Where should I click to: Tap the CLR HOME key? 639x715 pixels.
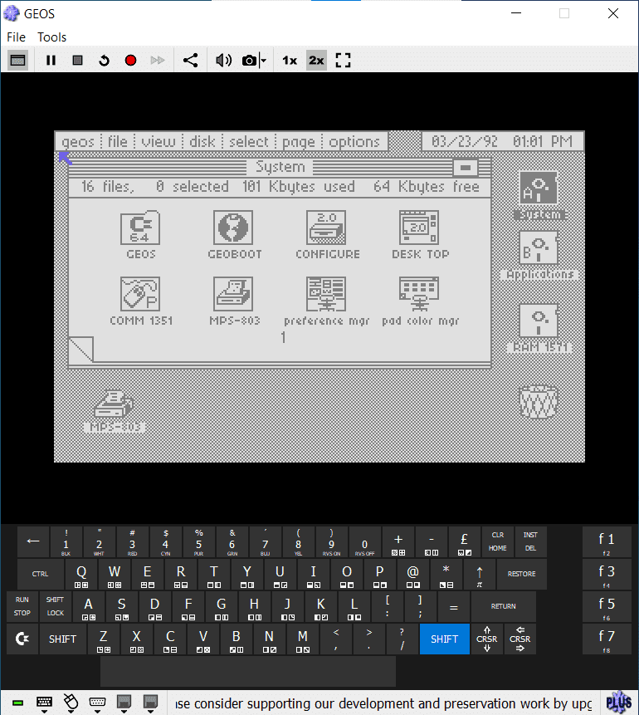497,541
